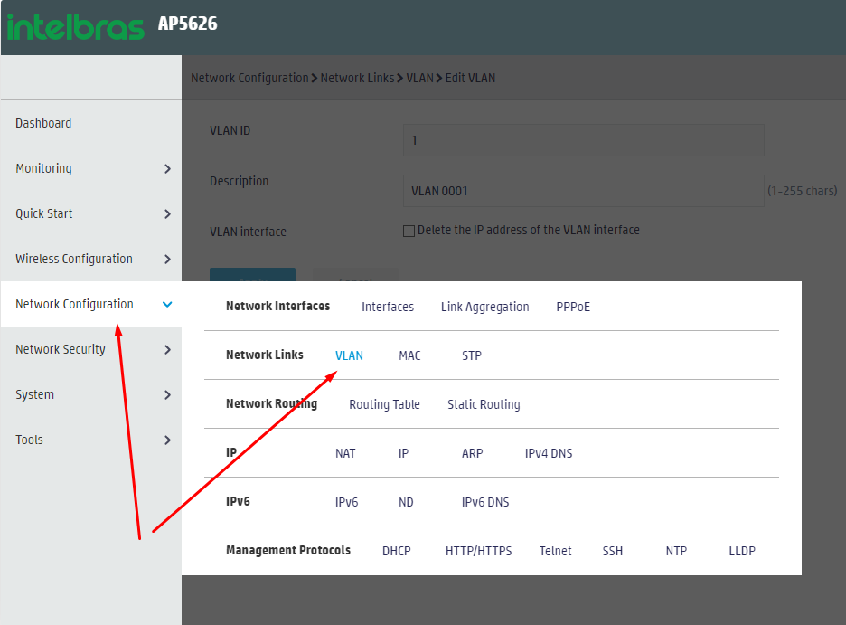Select VLAN under Network Links
This screenshot has width=846, height=625.
[x=349, y=355]
